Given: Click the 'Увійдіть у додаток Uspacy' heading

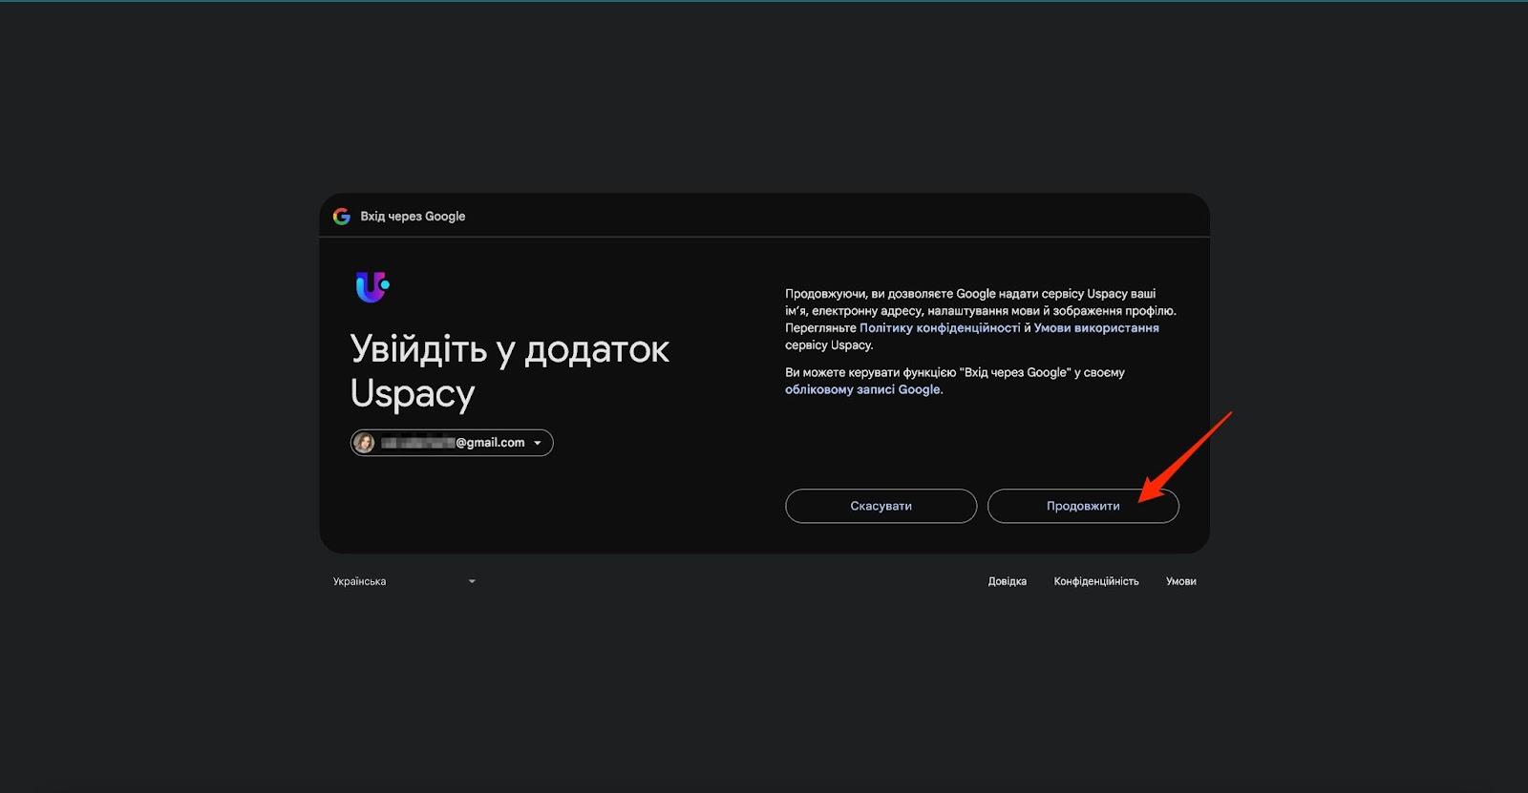Looking at the screenshot, I should (x=509, y=371).
